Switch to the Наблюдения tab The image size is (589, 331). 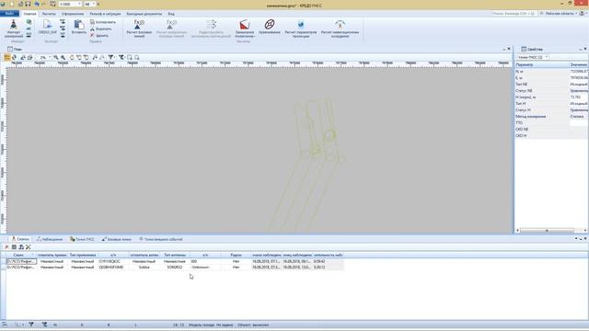point(50,239)
